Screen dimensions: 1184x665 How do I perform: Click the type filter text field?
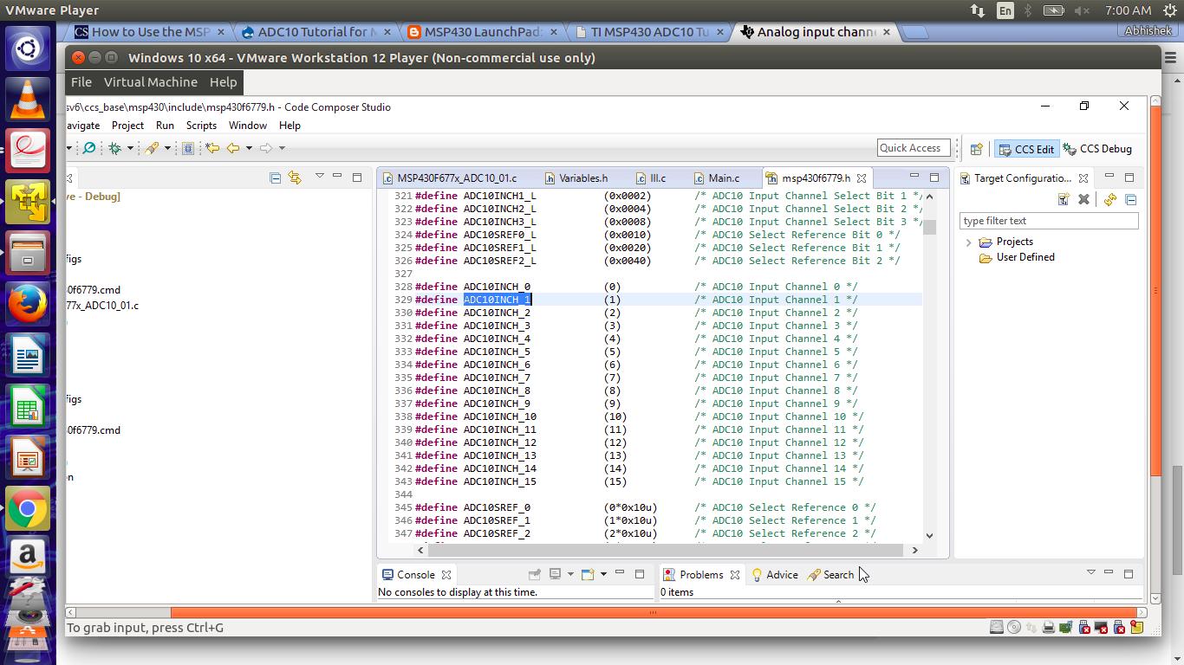(x=1048, y=221)
